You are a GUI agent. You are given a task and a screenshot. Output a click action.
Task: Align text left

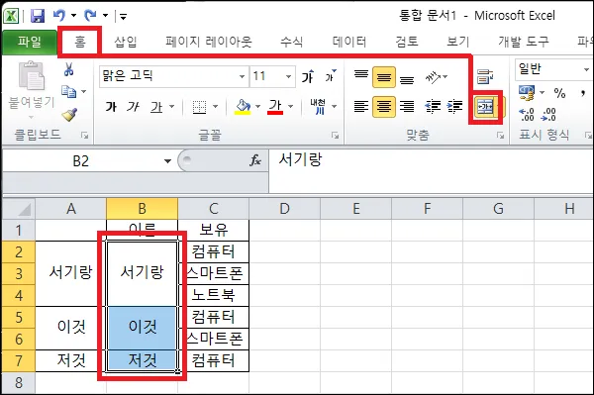361,107
